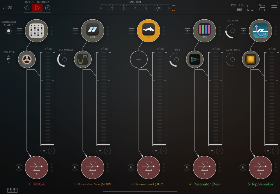280x194 pixels.
Task: Open the delay effect on Resonator channel
Action: click(x=195, y=59)
